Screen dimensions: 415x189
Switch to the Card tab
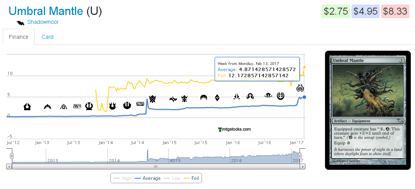click(x=47, y=37)
